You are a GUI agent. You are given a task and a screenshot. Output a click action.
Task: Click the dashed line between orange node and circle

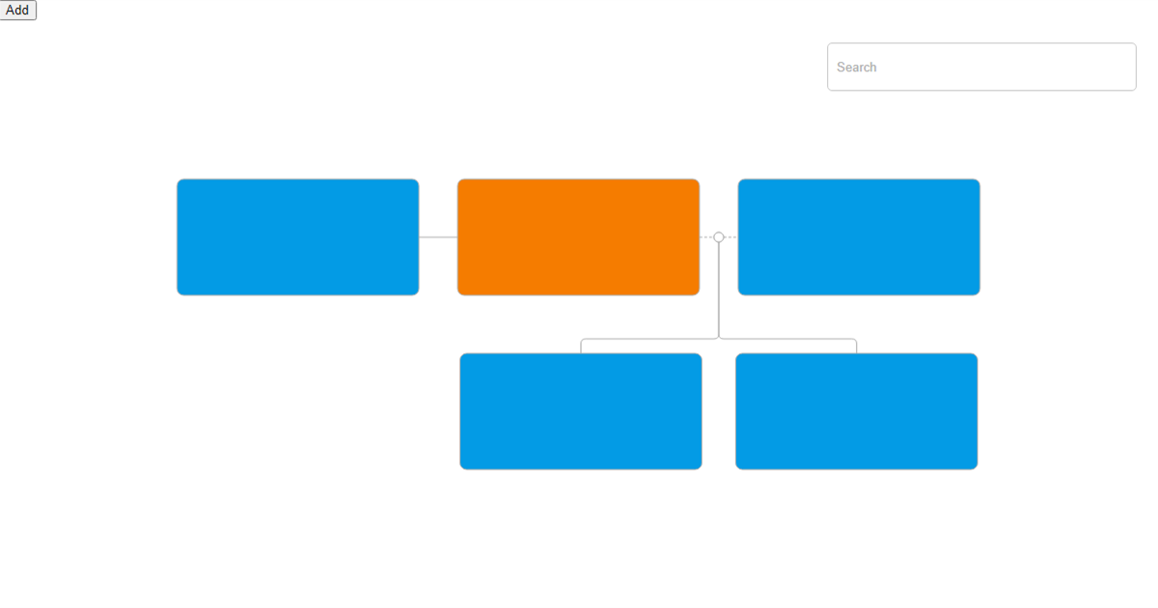click(x=706, y=237)
